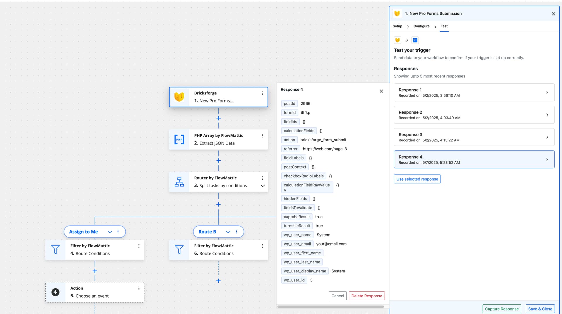The width and height of the screenshot is (562, 314).
Task: Click the formId field label
Action: tap(289, 113)
